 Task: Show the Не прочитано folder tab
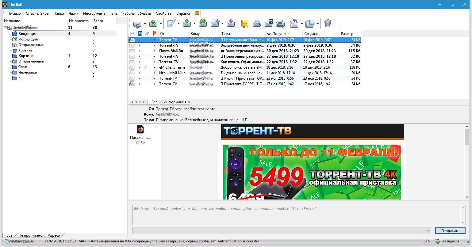[30, 235]
